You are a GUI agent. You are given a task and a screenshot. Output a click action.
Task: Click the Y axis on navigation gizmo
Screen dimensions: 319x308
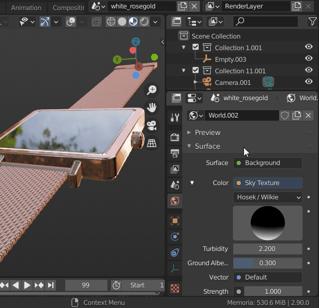pyautogui.click(x=117, y=60)
